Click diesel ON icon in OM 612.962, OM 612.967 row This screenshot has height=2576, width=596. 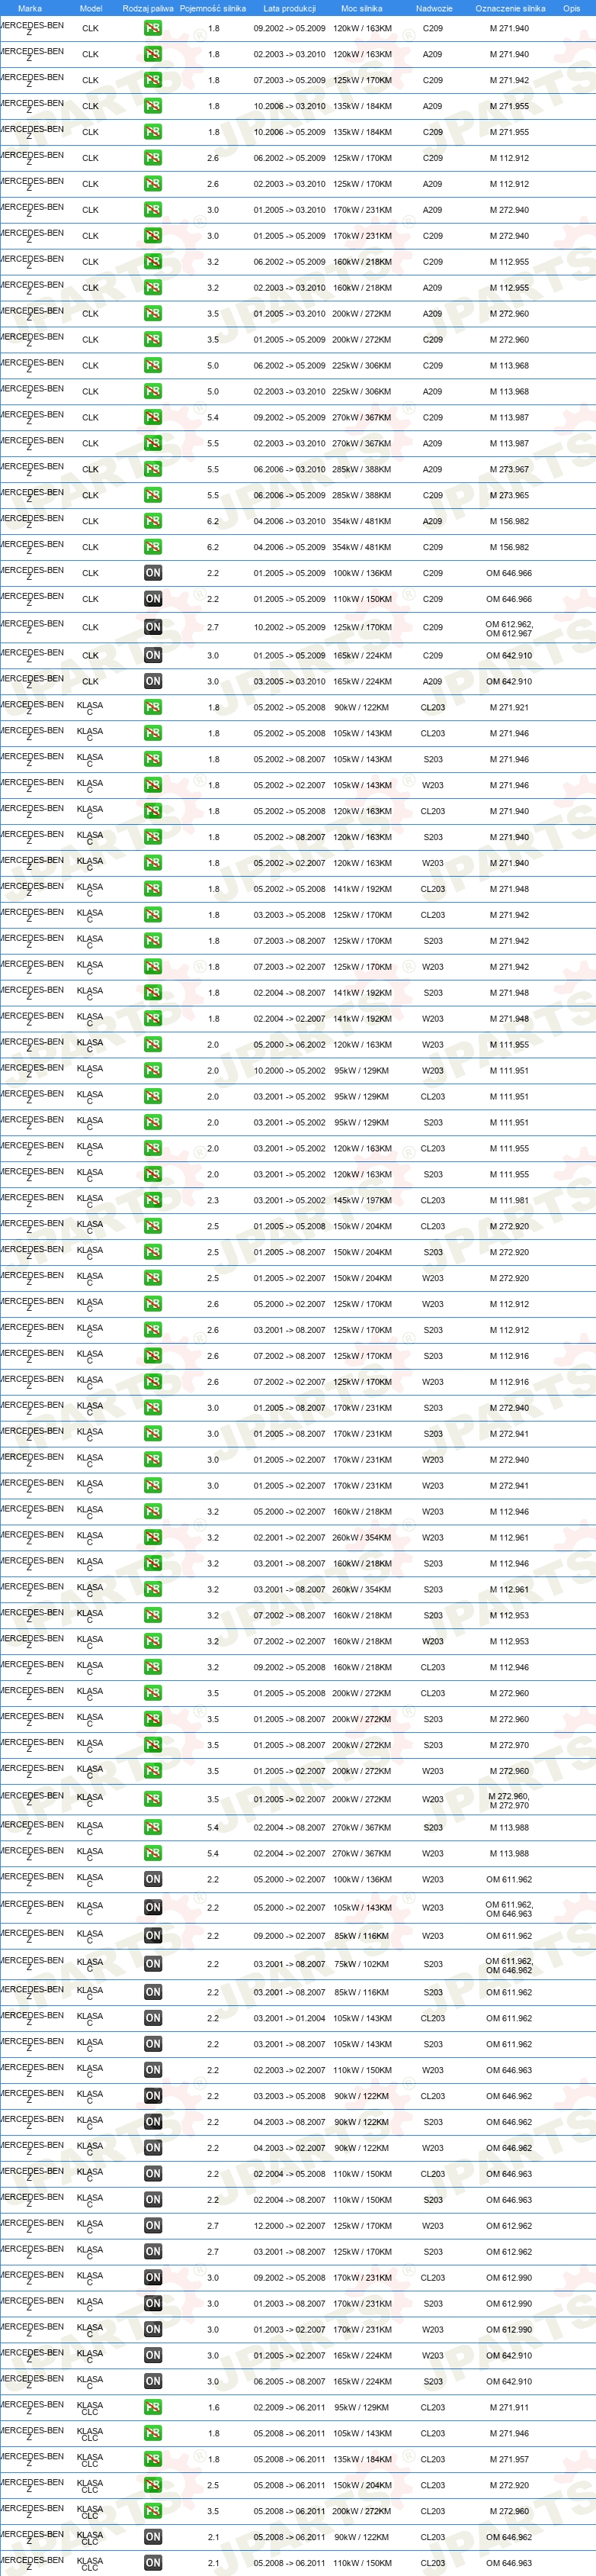point(152,627)
